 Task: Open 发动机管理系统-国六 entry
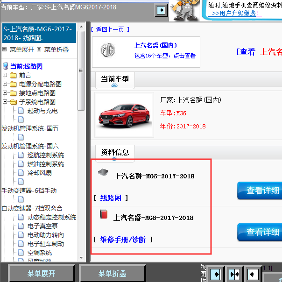click(x=30, y=146)
